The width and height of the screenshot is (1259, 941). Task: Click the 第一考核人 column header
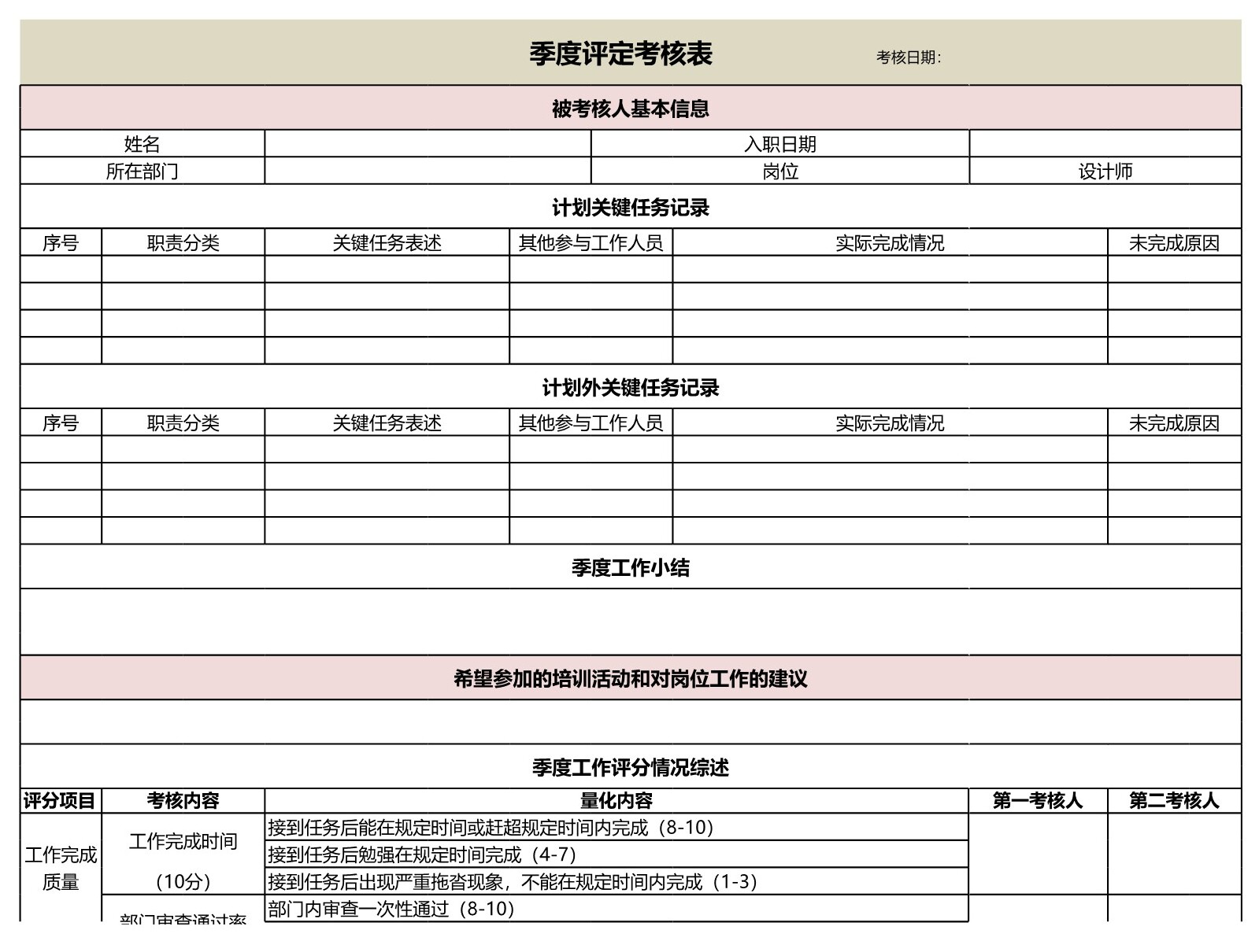click(x=1037, y=801)
